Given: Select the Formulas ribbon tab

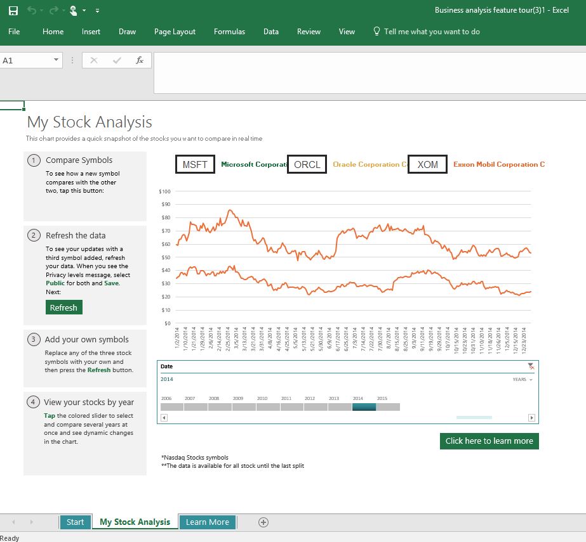Looking at the screenshot, I should [x=229, y=32].
